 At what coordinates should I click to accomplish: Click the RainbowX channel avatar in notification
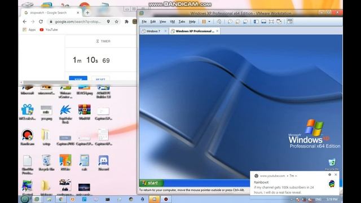click(x=332, y=184)
